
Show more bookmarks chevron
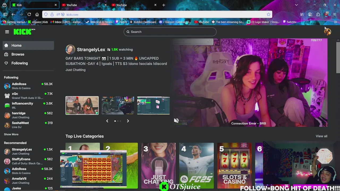click(x=335, y=22)
